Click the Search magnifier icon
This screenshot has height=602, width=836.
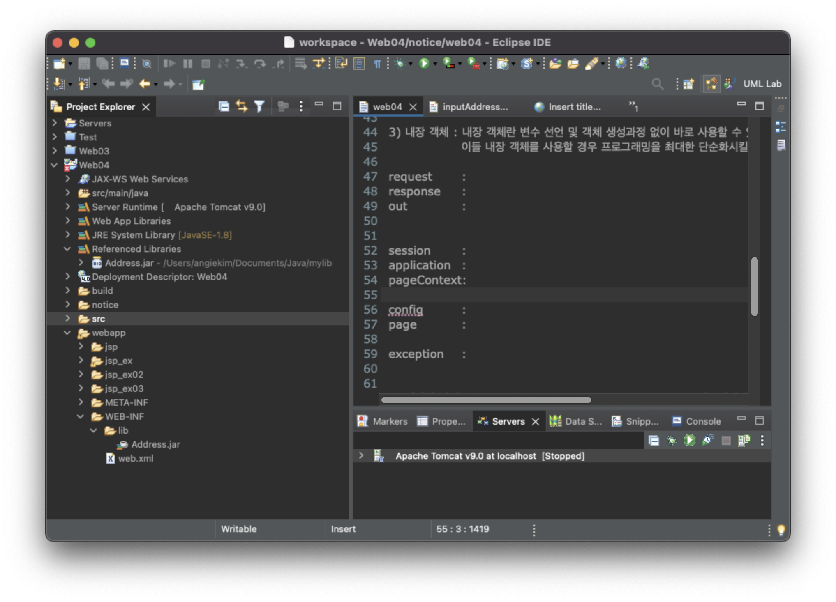click(x=657, y=84)
